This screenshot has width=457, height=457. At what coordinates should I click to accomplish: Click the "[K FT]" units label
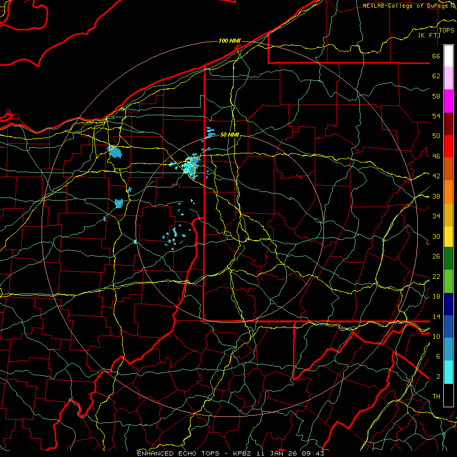coord(429,36)
